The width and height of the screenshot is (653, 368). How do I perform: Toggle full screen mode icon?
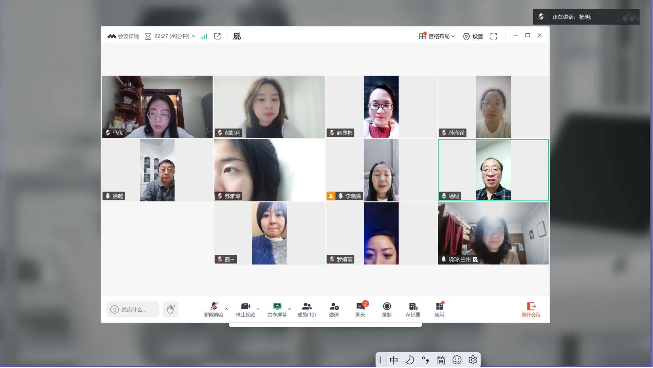[494, 36]
